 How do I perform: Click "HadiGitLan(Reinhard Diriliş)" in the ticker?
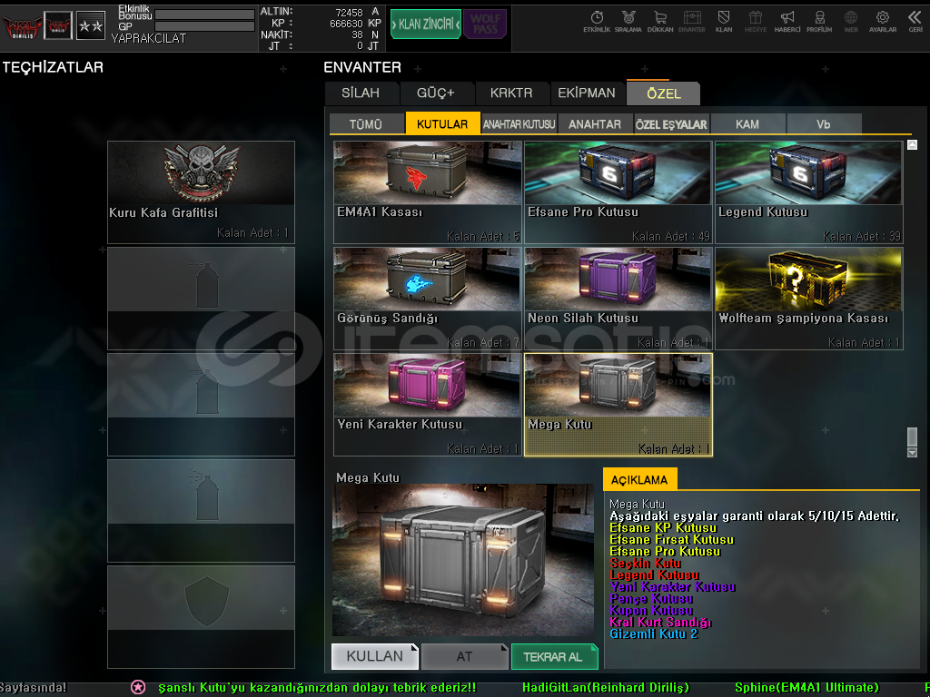[x=606, y=688]
